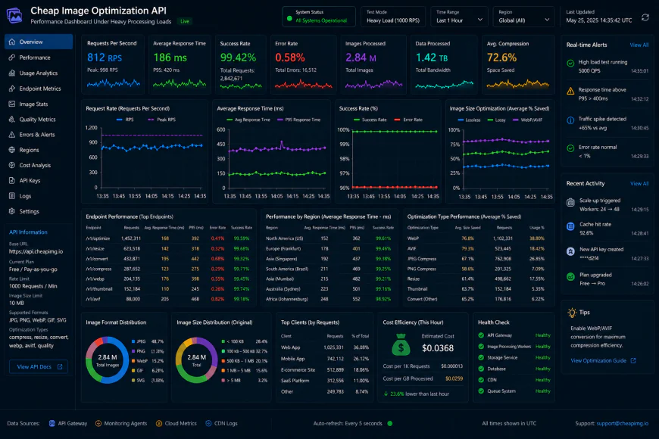Click the Web App client row
This screenshot has height=439, width=659.
[x=325, y=348]
